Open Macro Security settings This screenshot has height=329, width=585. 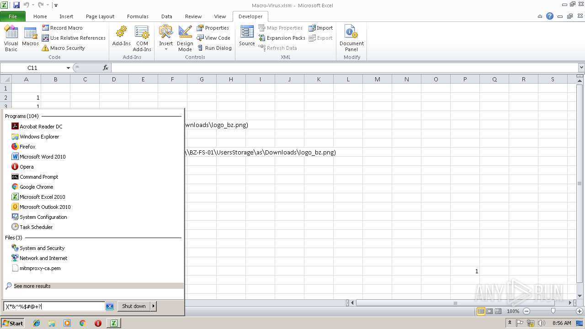pyautogui.click(x=63, y=48)
